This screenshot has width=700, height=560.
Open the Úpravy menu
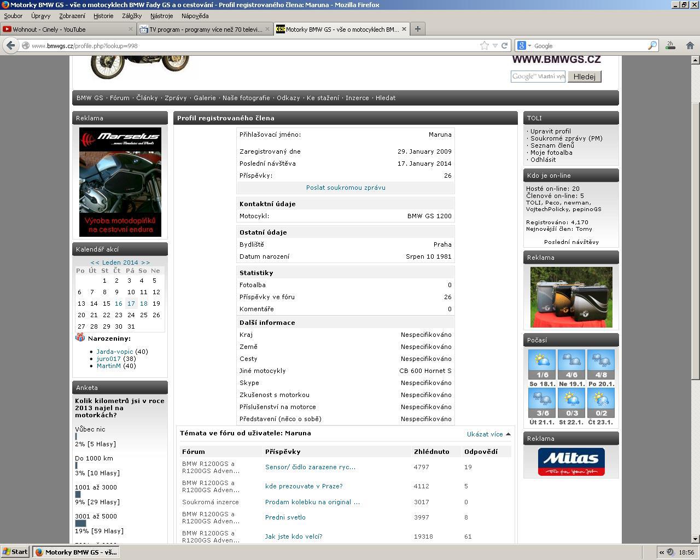point(41,16)
